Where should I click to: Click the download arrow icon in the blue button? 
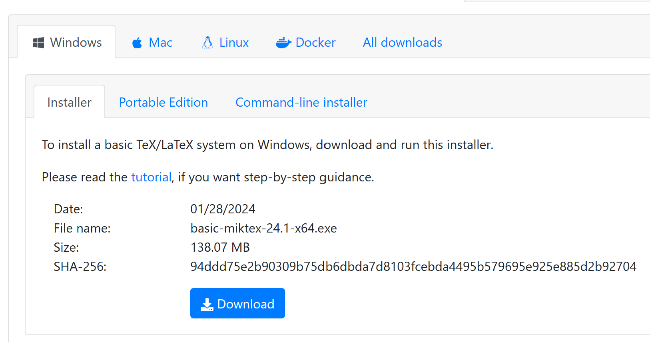pyautogui.click(x=207, y=304)
